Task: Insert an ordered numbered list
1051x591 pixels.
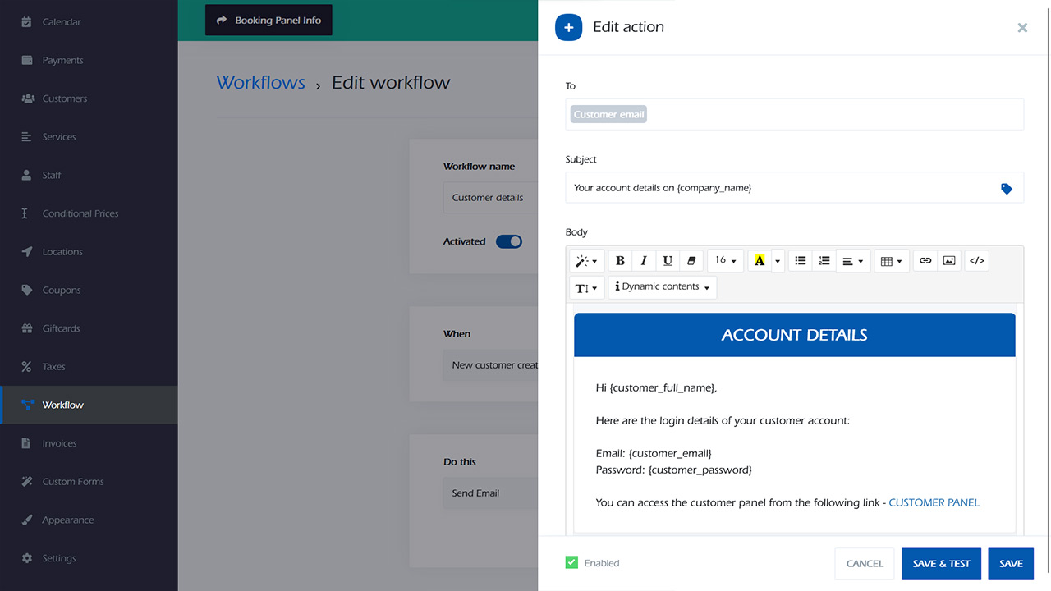Action: [x=824, y=261]
